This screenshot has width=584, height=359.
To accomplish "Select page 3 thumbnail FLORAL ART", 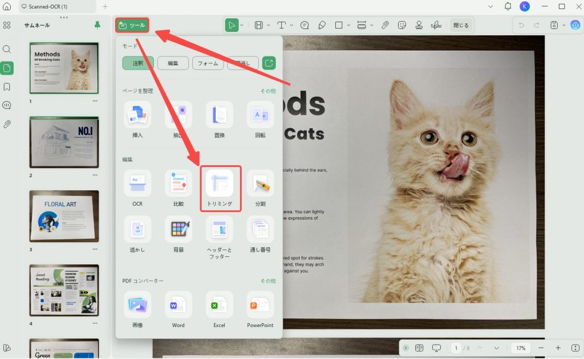I will (x=64, y=216).
